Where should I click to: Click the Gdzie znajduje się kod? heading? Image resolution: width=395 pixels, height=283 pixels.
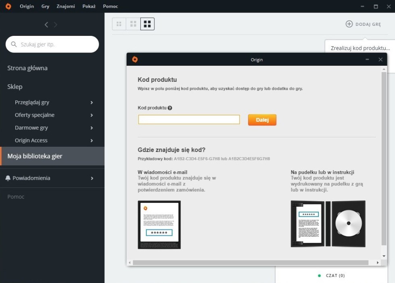tap(172, 150)
